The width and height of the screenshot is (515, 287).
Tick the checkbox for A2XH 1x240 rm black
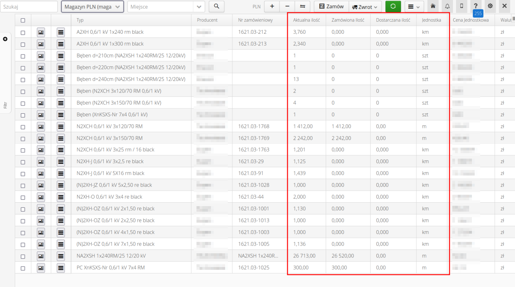pos(23,32)
